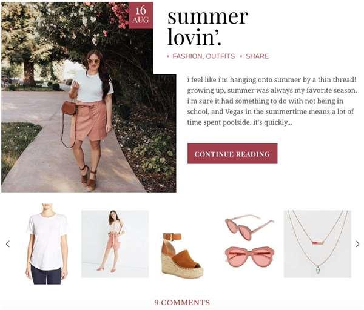Click the red bar necklace pendant
This screenshot has width=364, height=310.
tap(318, 243)
